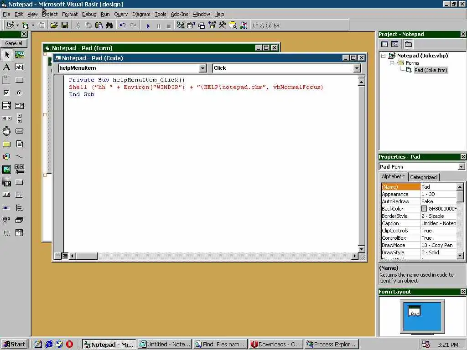The width and height of the screenshot is (467, 350).
Task: Click View Code in the Project panel
Action: pos(384,44)
